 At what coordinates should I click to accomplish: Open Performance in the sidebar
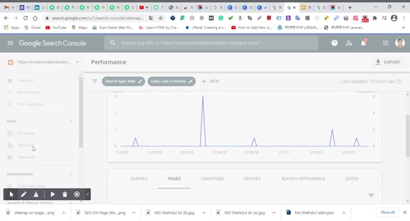click(x=29, y=93)
